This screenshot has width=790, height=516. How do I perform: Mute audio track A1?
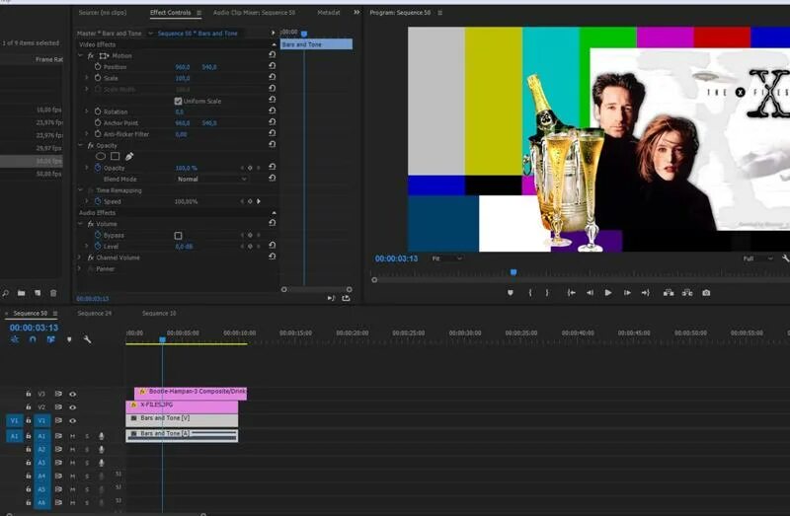(72, 436)
